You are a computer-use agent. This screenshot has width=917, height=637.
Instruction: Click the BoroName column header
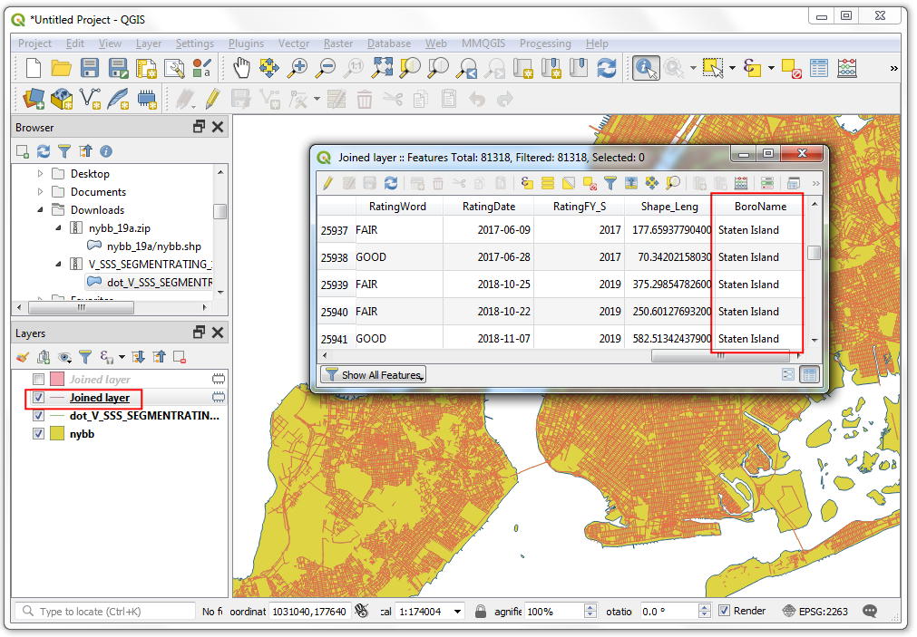(x=760, y=207)
